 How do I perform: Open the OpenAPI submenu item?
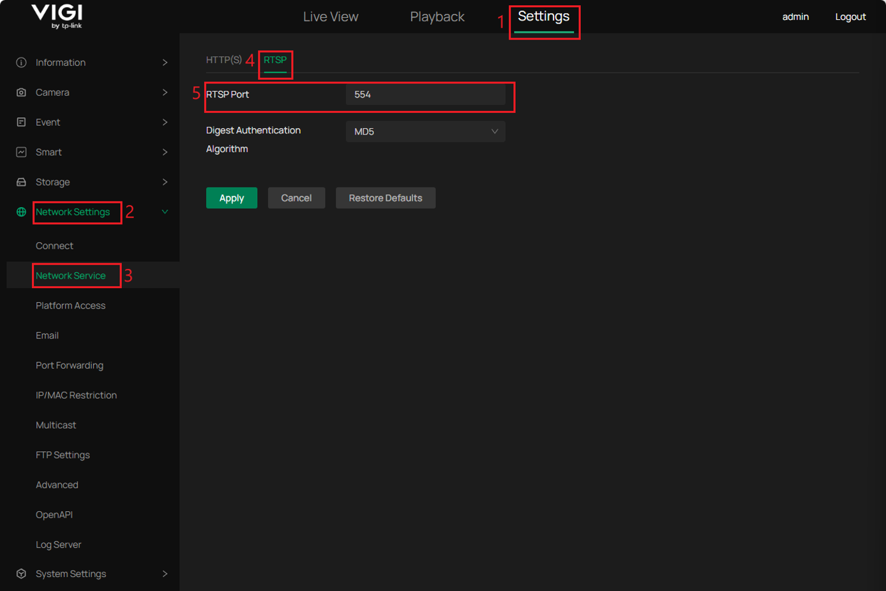coord(54,514)
